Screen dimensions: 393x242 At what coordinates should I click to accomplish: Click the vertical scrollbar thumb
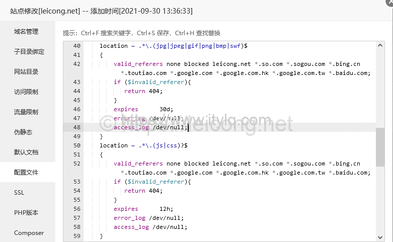[x=380, y=147]
